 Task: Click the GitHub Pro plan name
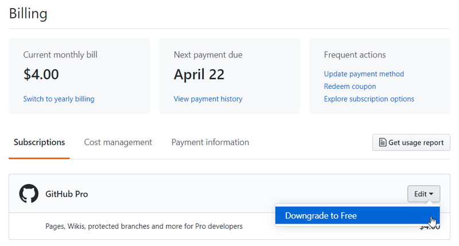click(x=67, y=194)
